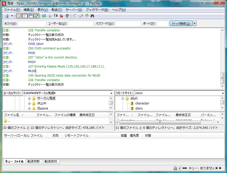Open the ローカルサイト path dropdown
The image size is (227, 173).
(x=111, y=93)
